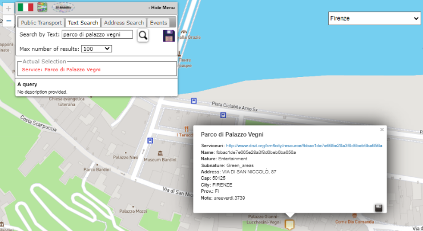Click the bus stop icon near Pista Ciclabile Arno
The height and width of the screenshot is (231, 423).
[x=194, y=101]
